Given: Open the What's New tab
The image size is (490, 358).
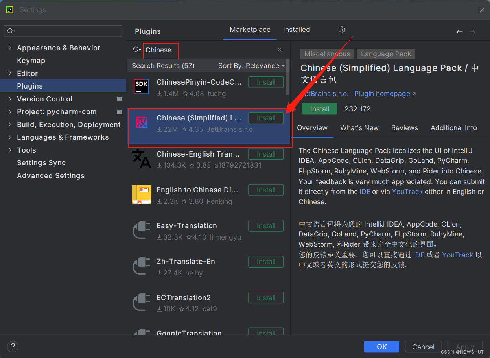Looking at the screenshot, I should click(359, 128).
